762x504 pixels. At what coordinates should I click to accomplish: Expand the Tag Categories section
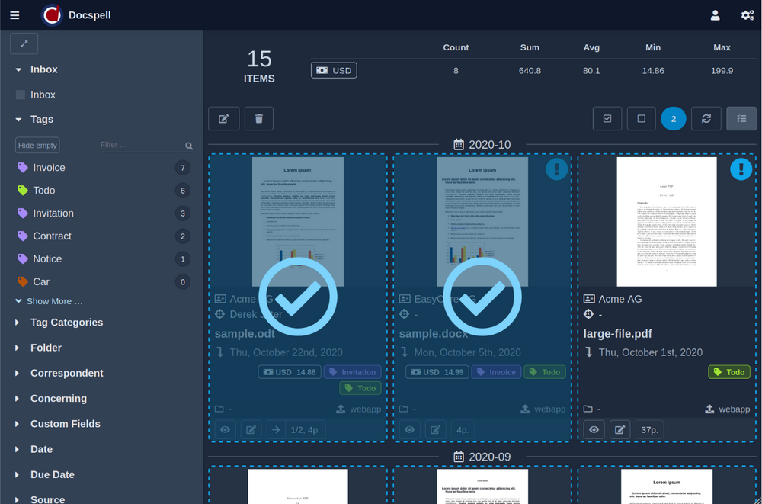66,323
